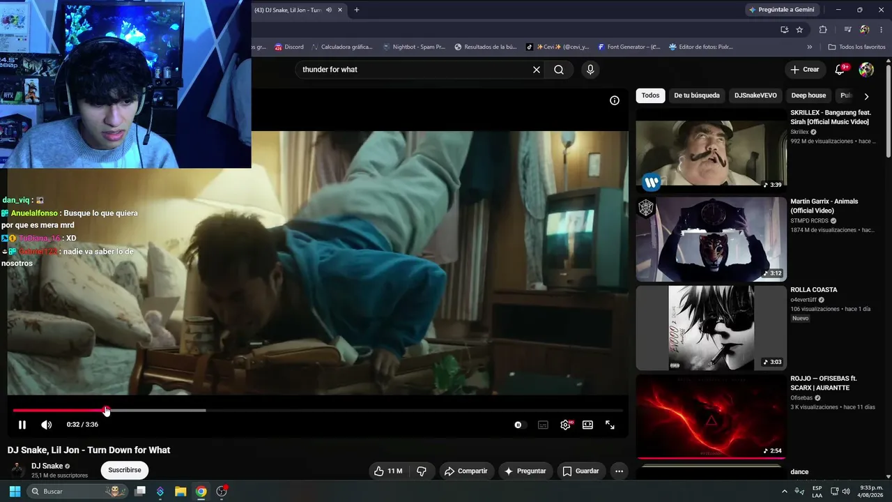Open a new browser tab
Image resolution: width=892 pixels, height=502 pixels.
[357, 10]
